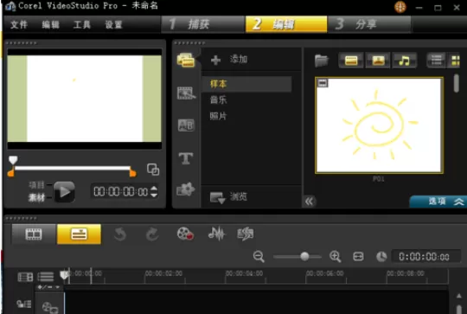Image resolution: width=467 pixels, height=314 pixels.
Task: Click the orange mark-in trim handle
Action: coord(10,172)
